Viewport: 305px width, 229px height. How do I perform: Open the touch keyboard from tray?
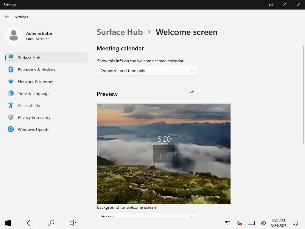pos(251,223)
